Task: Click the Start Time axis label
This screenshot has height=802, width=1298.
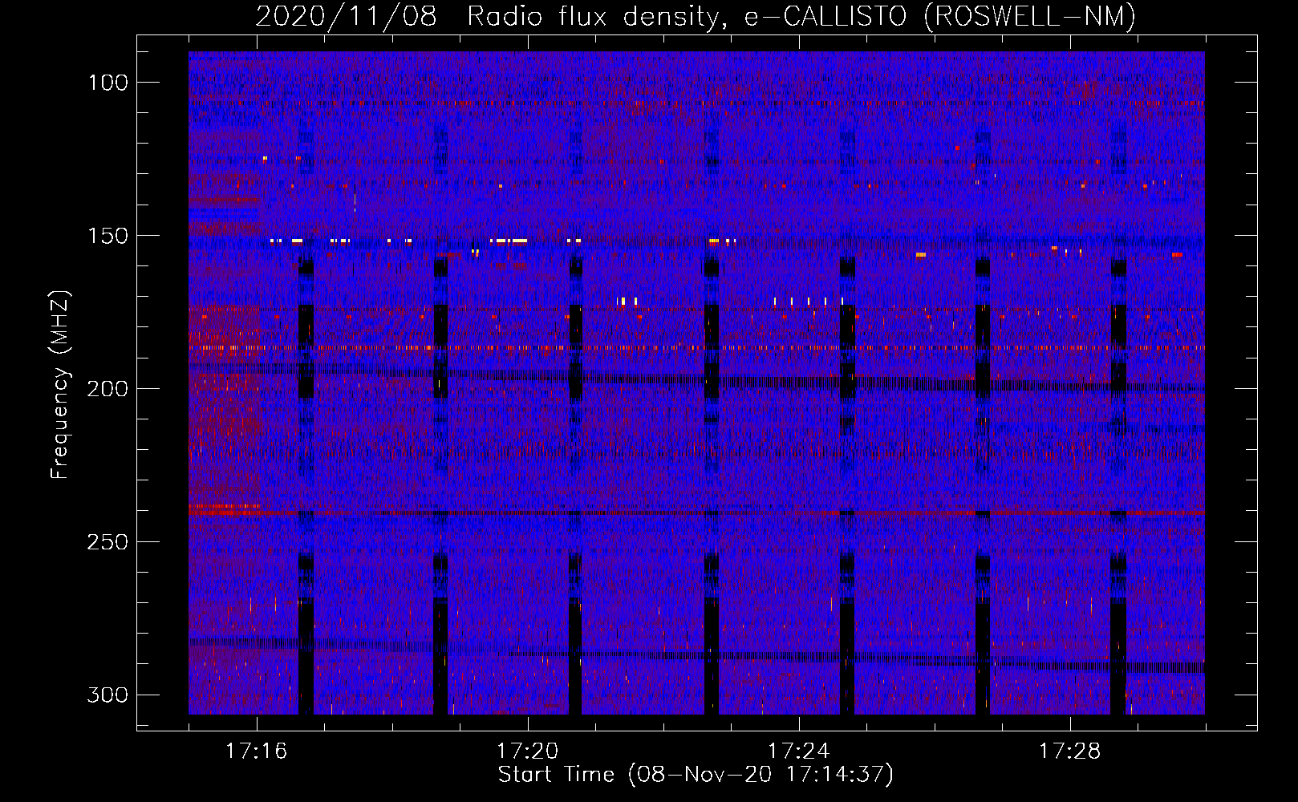Action: (x=696, y=775)
